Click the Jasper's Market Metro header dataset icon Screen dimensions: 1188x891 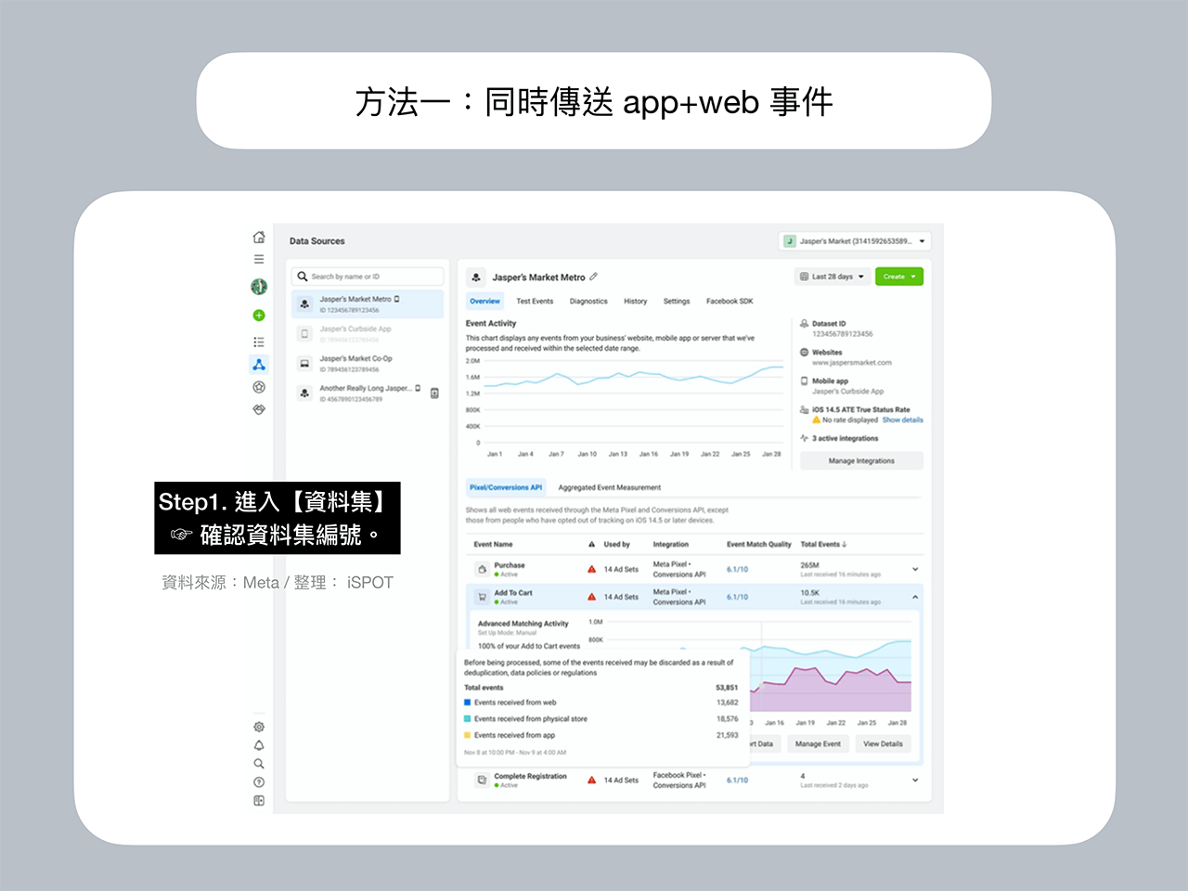tap(476, 277)
